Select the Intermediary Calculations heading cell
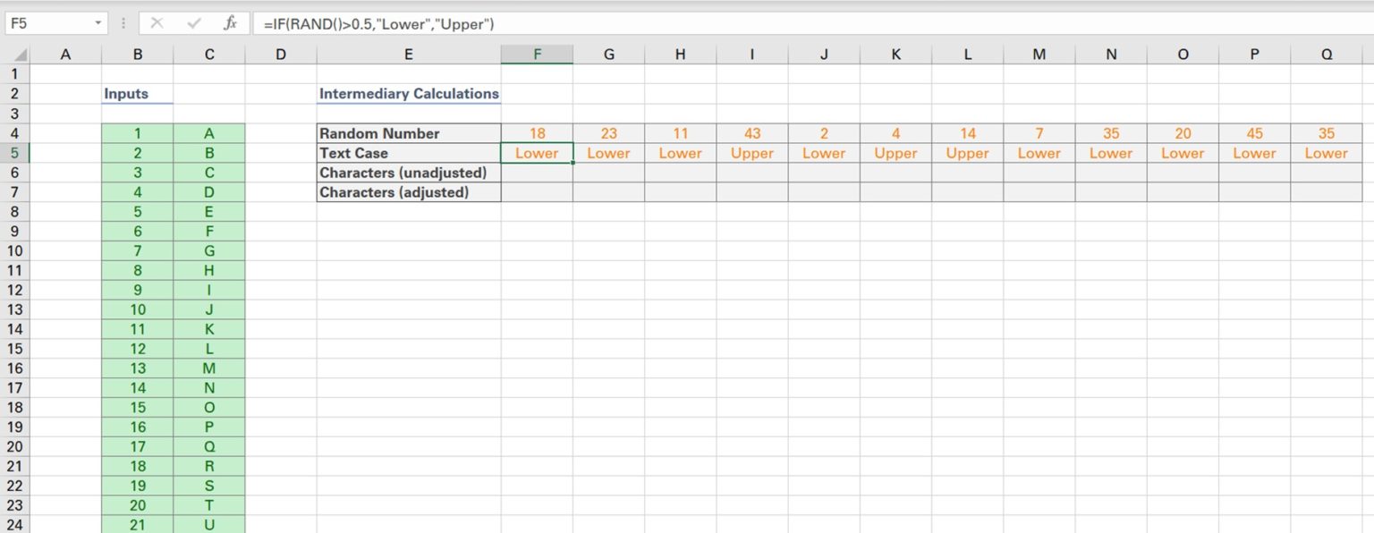Viewport: 1374px width, 533px height. (x=408, y=93)
